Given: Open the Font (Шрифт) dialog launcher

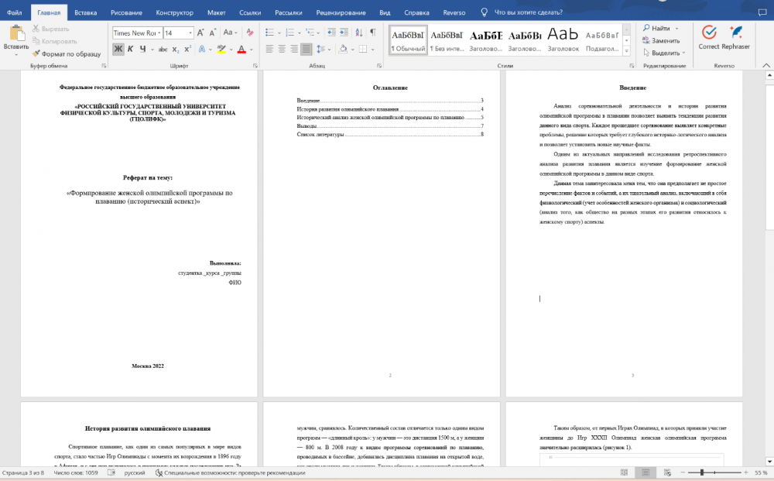Looking at the screenshot, I should pyautogui.click(x=255, y=66).
